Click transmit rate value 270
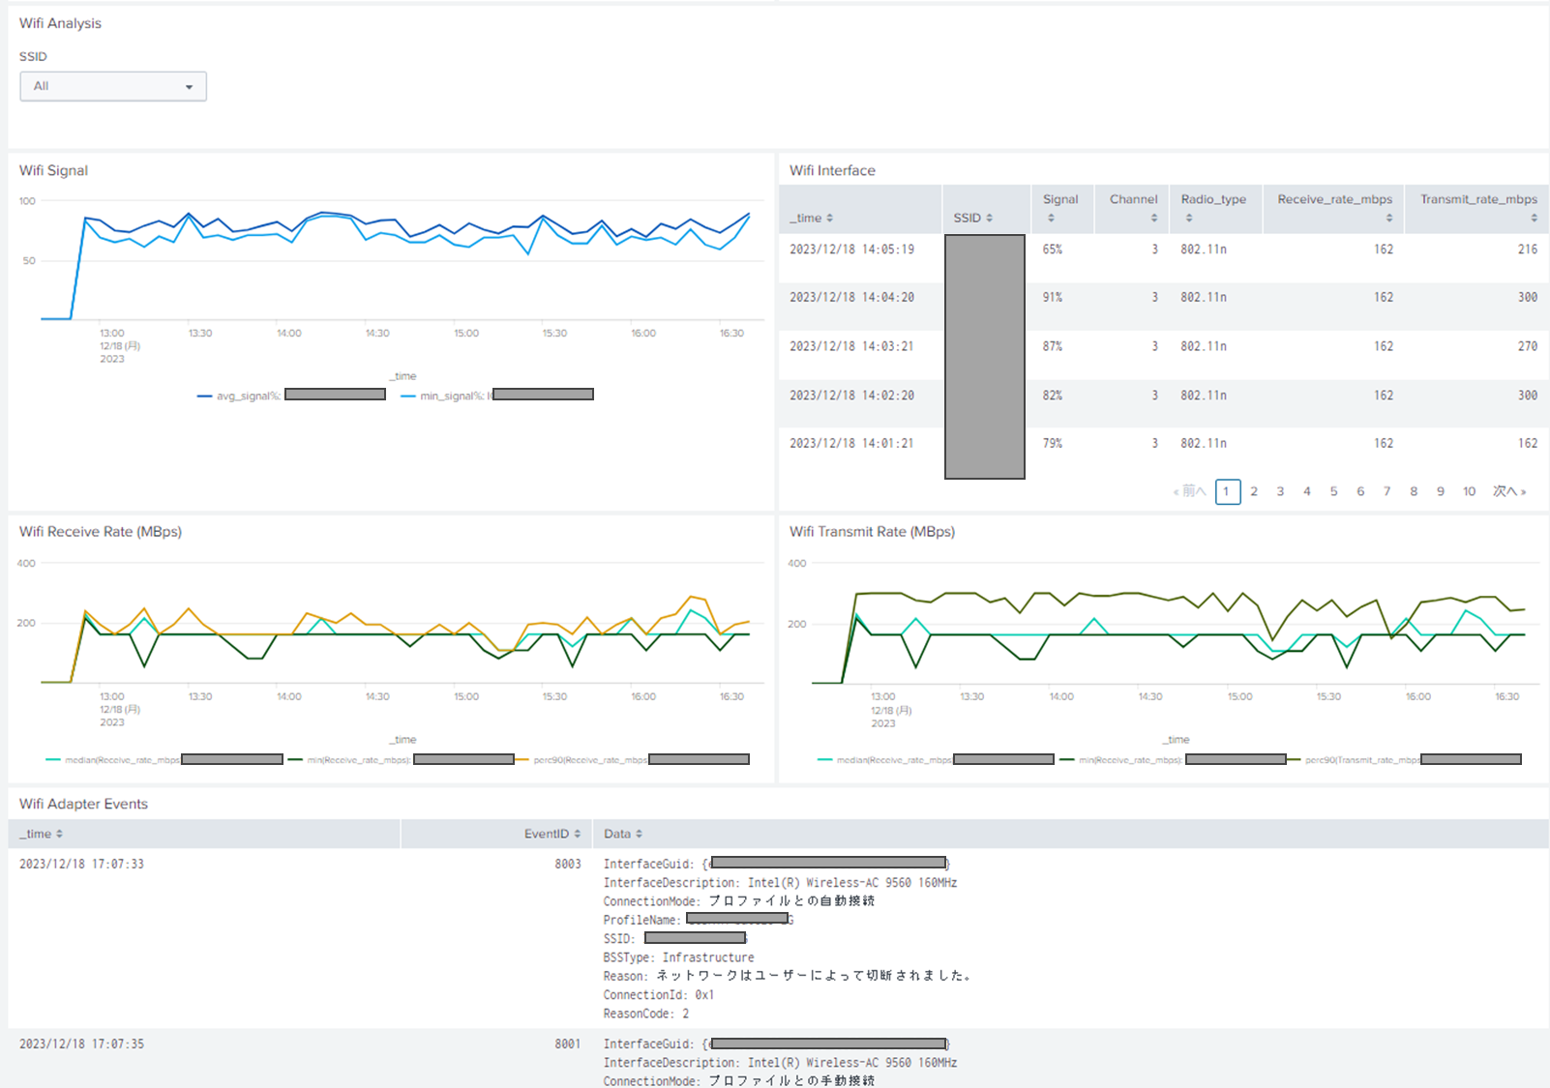 tap(1528, 346)
